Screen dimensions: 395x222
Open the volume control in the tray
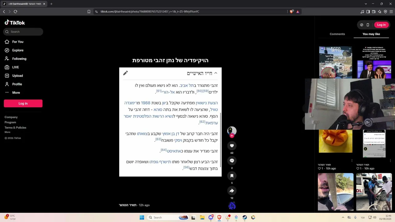tap(375, 218)
